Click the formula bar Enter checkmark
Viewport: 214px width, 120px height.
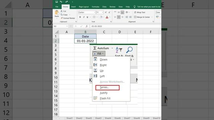coord(81,26)
